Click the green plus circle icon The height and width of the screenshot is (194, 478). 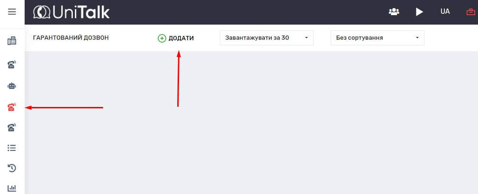162,38
